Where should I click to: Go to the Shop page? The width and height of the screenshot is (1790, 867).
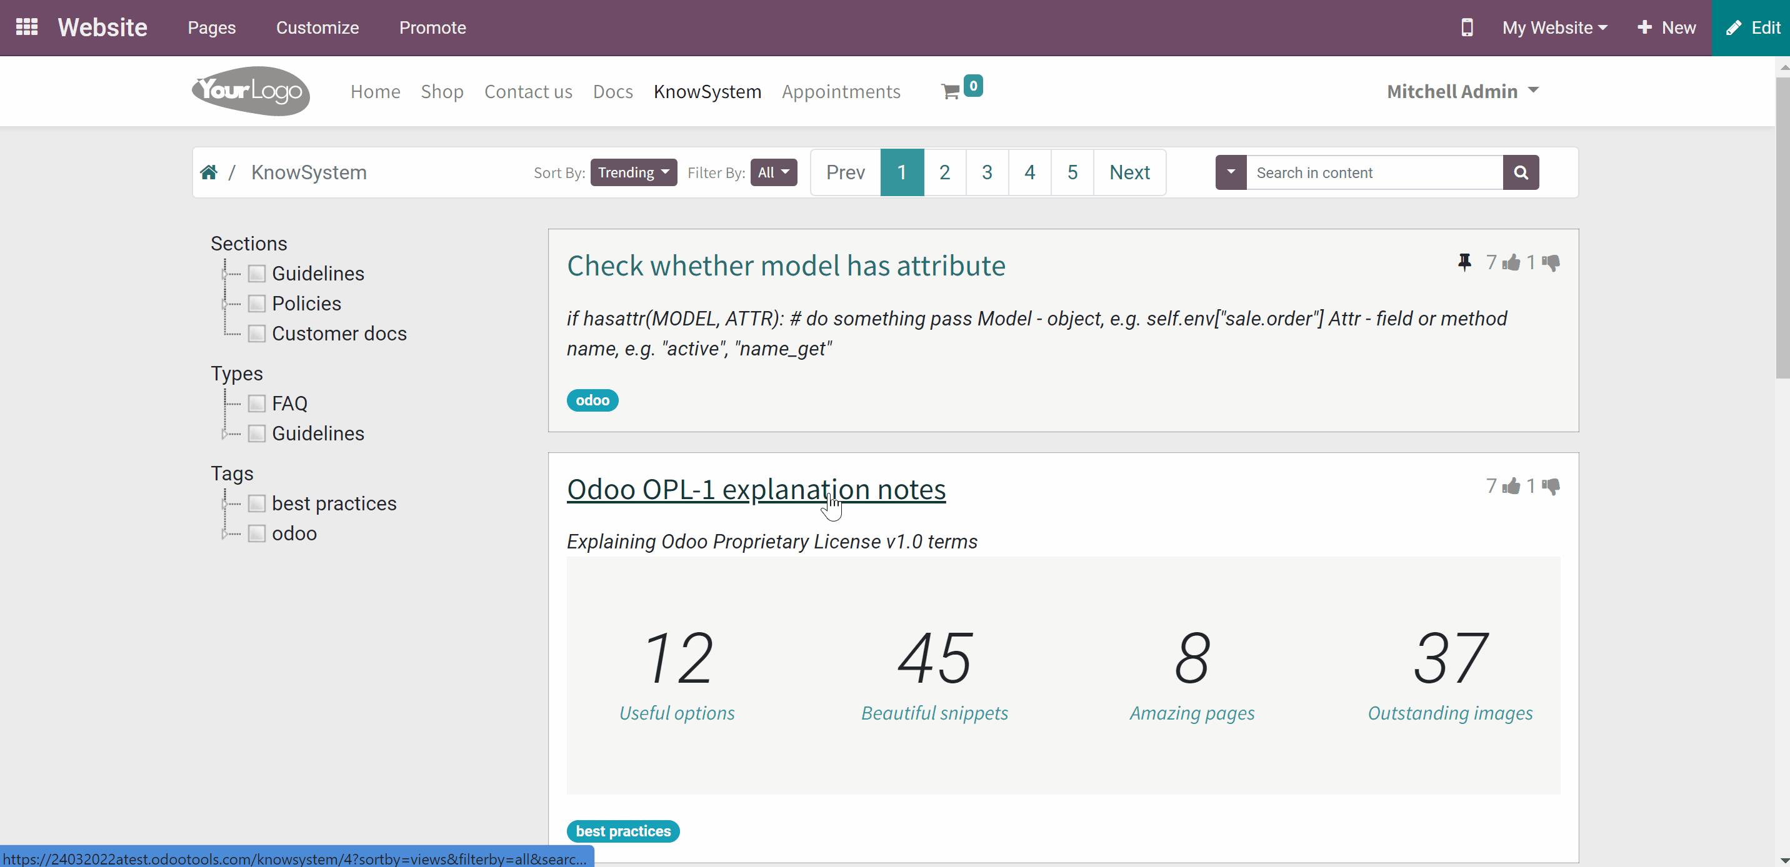pyautogui.click(x=442, y=92)
